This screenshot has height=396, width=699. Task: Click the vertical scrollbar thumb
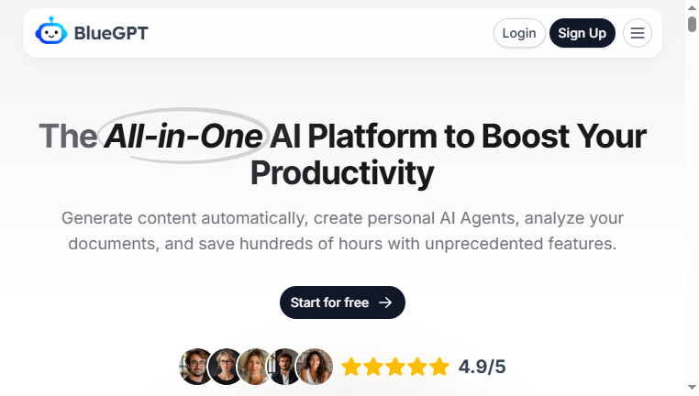[692, 24]
